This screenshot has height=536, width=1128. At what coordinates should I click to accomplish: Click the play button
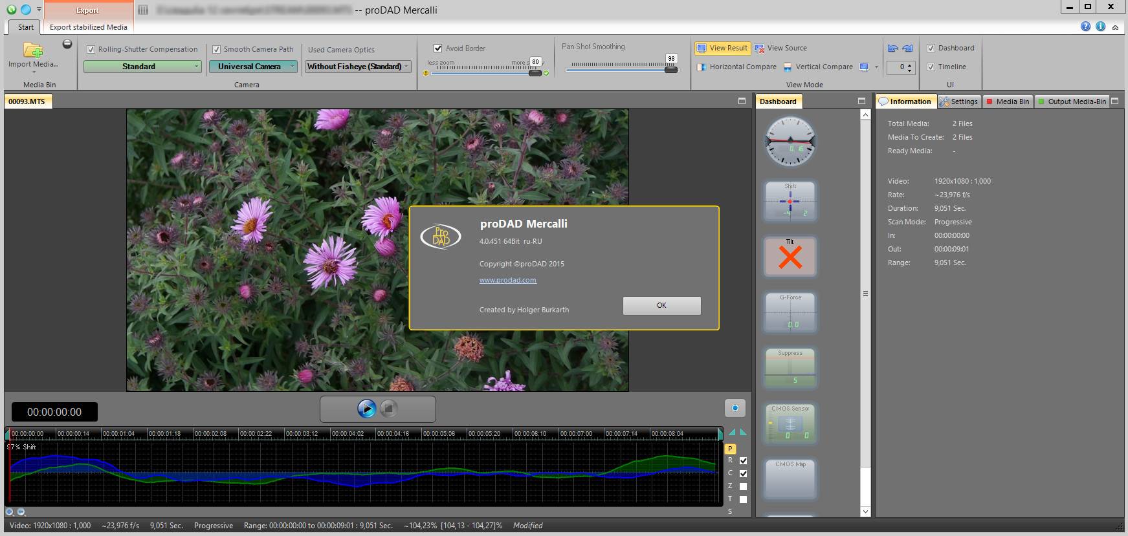click(366, 409)
